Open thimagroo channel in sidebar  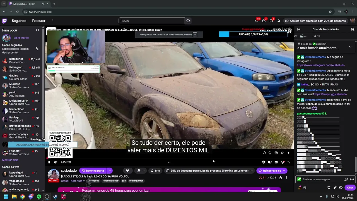(x=21, y=69)
